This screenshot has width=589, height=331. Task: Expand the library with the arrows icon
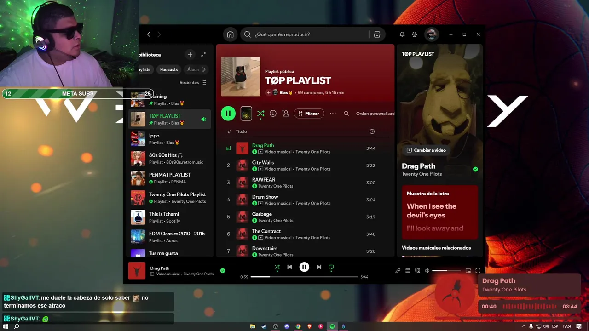click(203, 55)
